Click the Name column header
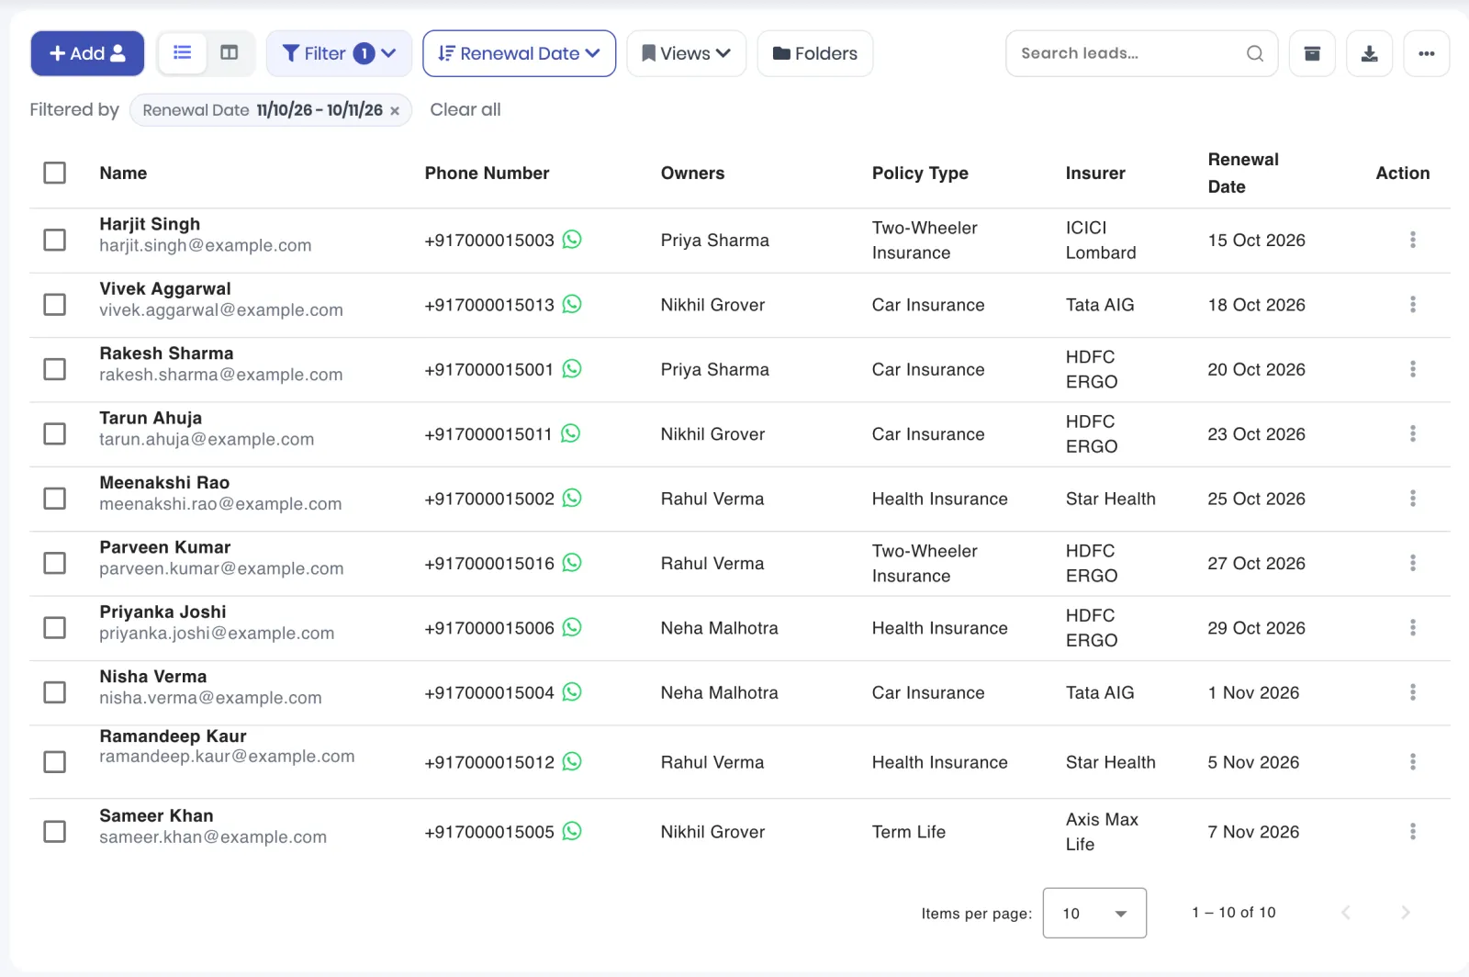The height and width of the screenshot is (977, 1469). coord(123,173)
